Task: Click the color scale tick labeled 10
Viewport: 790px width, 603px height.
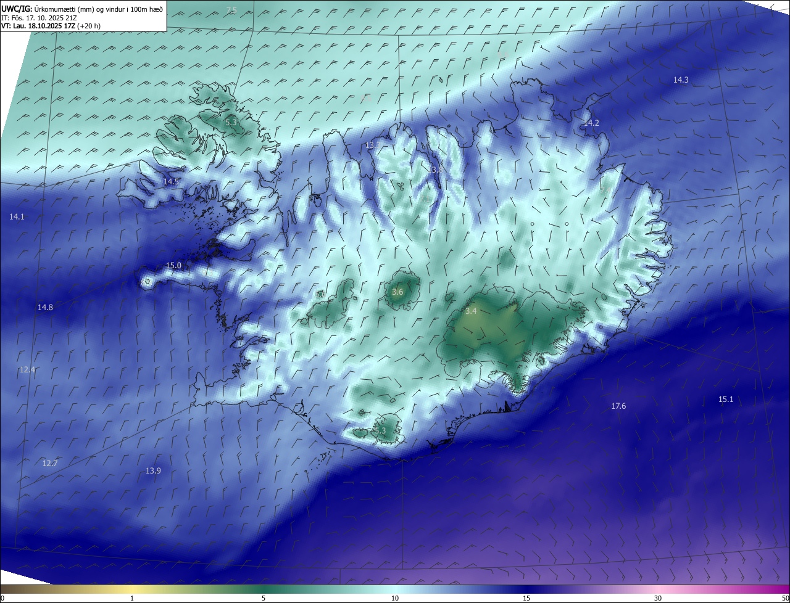Action: point(395,598)
